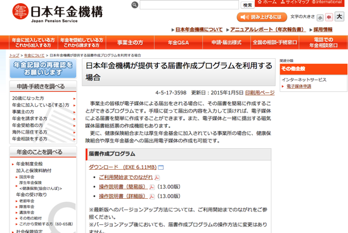The height and width of the screenshot is (233, 348).
Task: Click 届書作成プログラム section heading
Action: pos(112,154)
